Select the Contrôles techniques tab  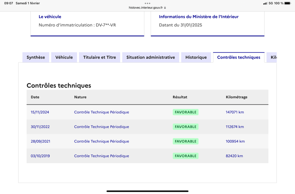click(239, 57)
